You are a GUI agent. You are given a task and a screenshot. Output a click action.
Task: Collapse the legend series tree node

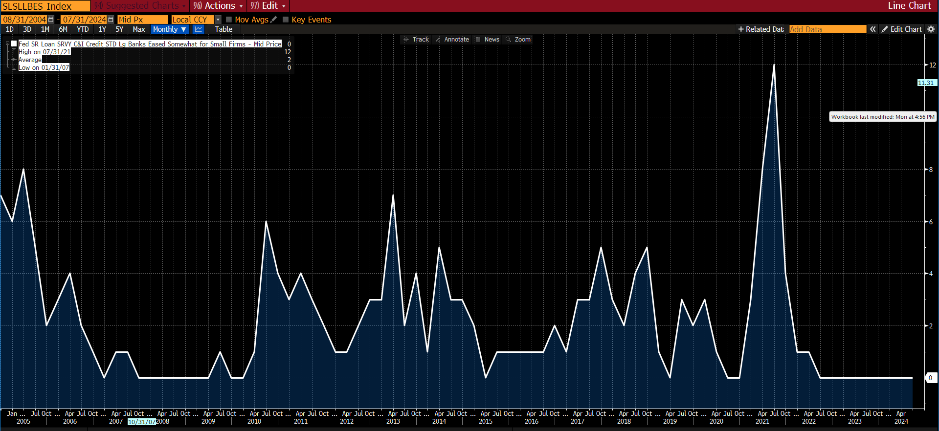[7, 43]
